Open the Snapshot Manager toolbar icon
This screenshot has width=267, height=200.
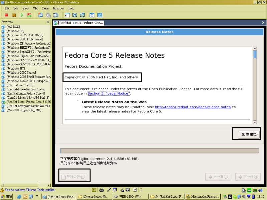(x=56, y=15)
